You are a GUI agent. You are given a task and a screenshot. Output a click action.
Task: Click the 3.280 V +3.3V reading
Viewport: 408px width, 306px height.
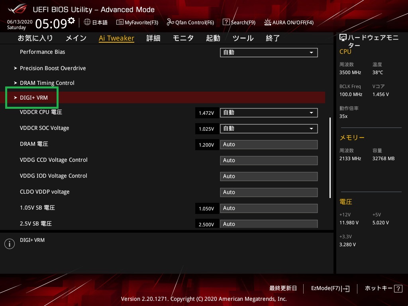pos(347,245)
